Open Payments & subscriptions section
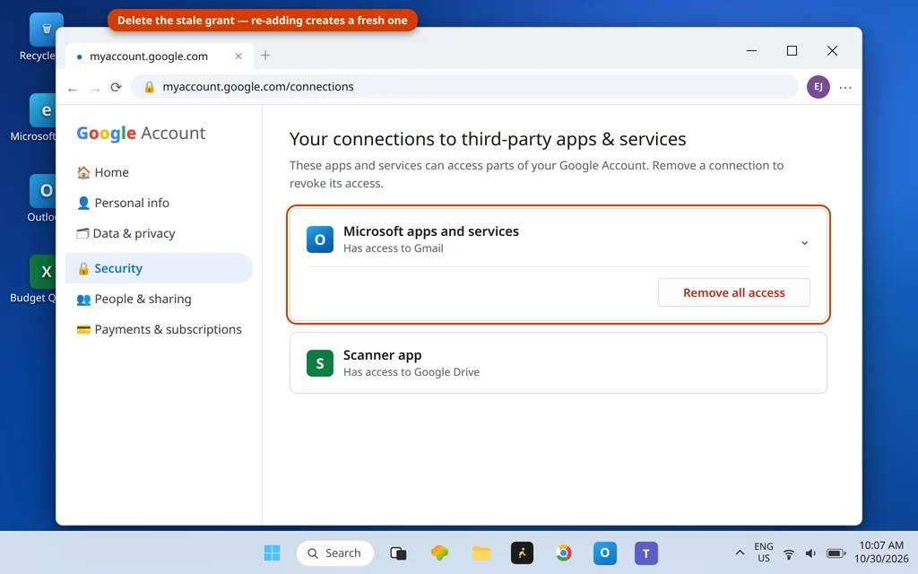Screen dimensions: 918x574 click(x=159, y=329)
